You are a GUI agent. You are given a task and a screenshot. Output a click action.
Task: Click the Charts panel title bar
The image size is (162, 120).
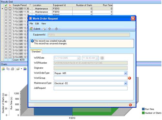(x=14, y=64)
